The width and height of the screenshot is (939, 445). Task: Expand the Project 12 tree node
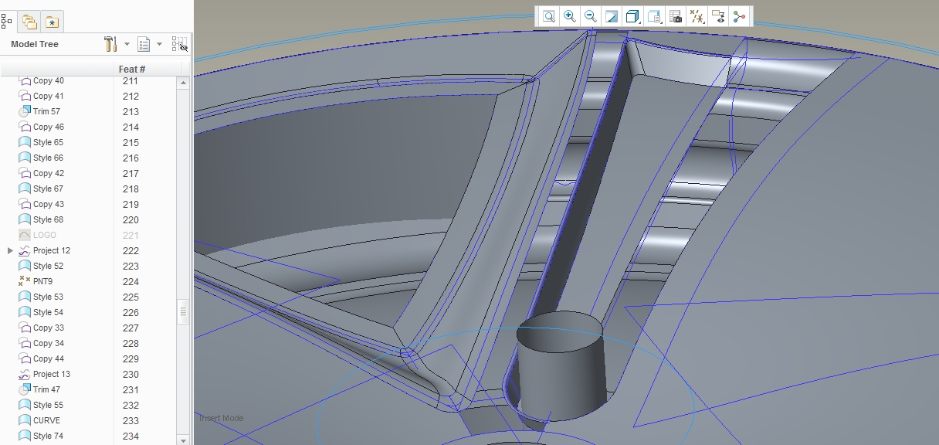pos(10,250)
